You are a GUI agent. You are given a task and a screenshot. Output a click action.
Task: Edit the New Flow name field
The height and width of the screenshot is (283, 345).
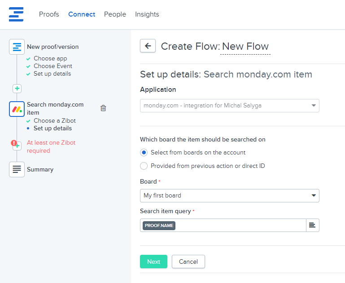(x=245, y=47)
